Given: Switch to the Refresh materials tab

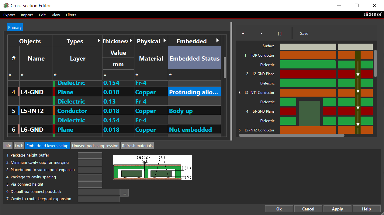Looking at the screenshot, I should [137, 146].
